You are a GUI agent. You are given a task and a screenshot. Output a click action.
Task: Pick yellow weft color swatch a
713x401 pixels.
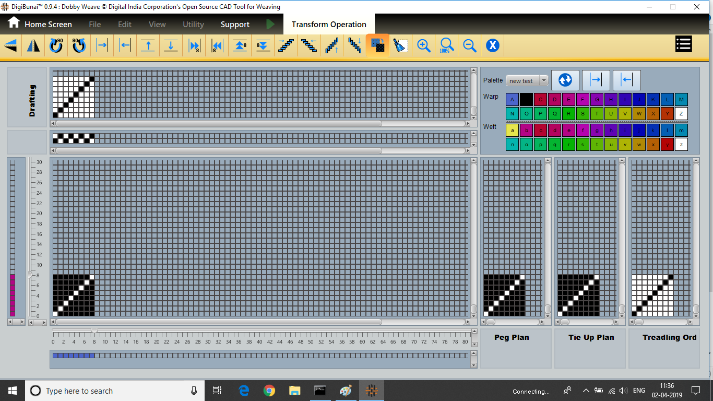point(512,130)
